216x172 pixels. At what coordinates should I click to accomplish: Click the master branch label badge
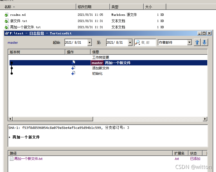point(97,63)
